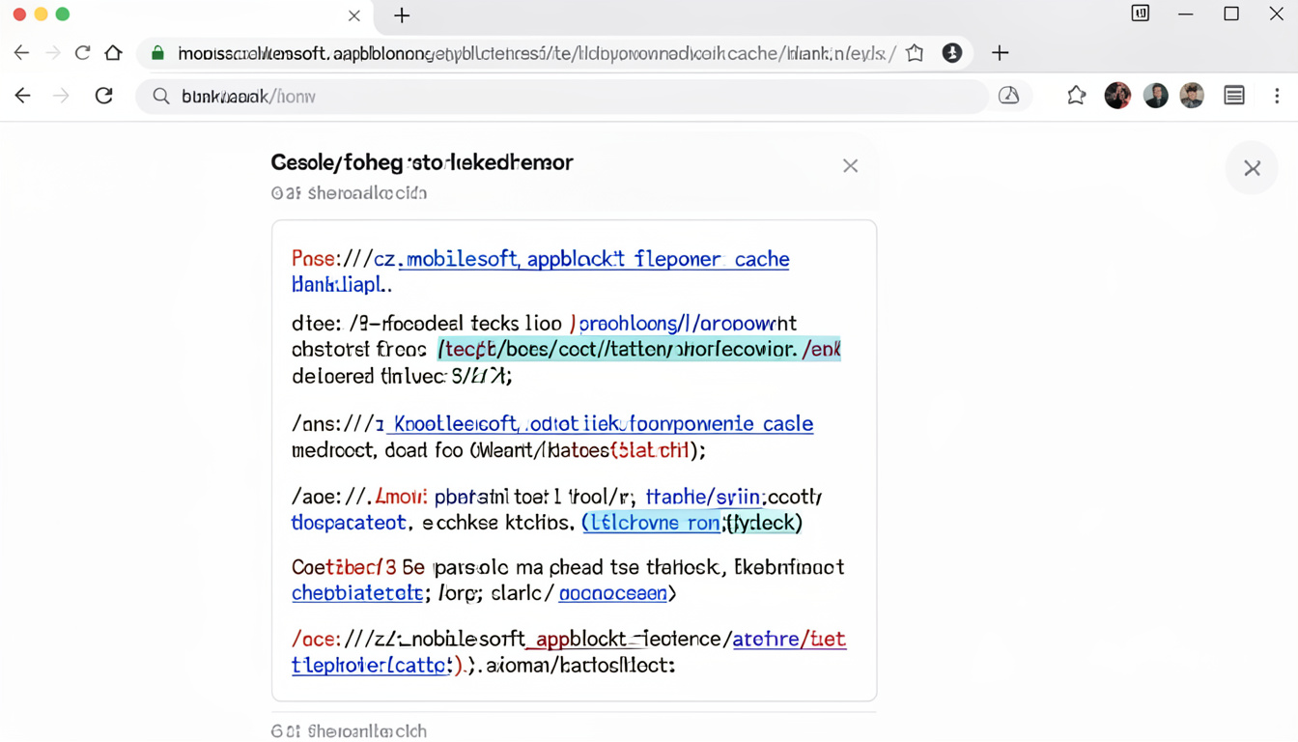Click the forward navigation arrow
The height and width of the screenshot is (742, 1298).
60,96
